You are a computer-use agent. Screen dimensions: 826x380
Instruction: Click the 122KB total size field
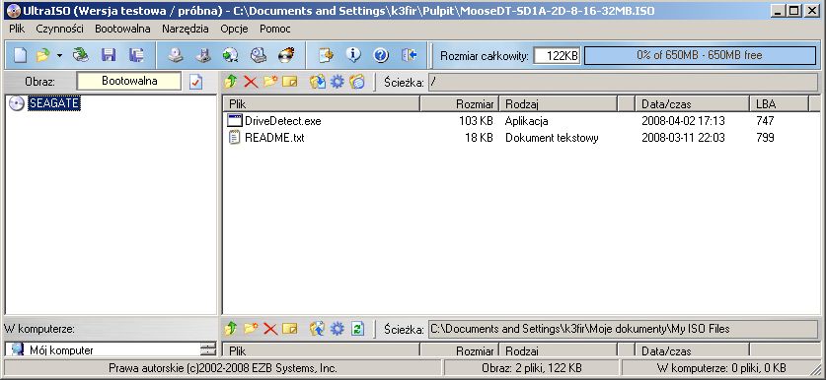[557, 55]
